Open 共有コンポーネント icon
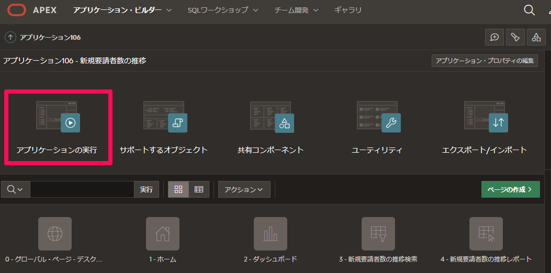551x273 pixels. (272, 117)
